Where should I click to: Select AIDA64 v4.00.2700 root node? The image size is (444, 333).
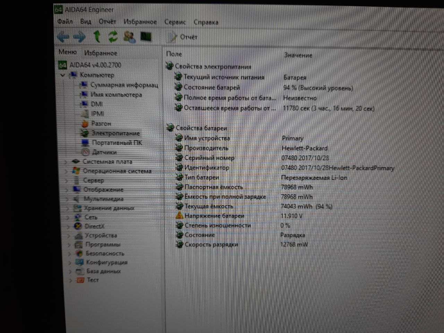tap(95, 65)
